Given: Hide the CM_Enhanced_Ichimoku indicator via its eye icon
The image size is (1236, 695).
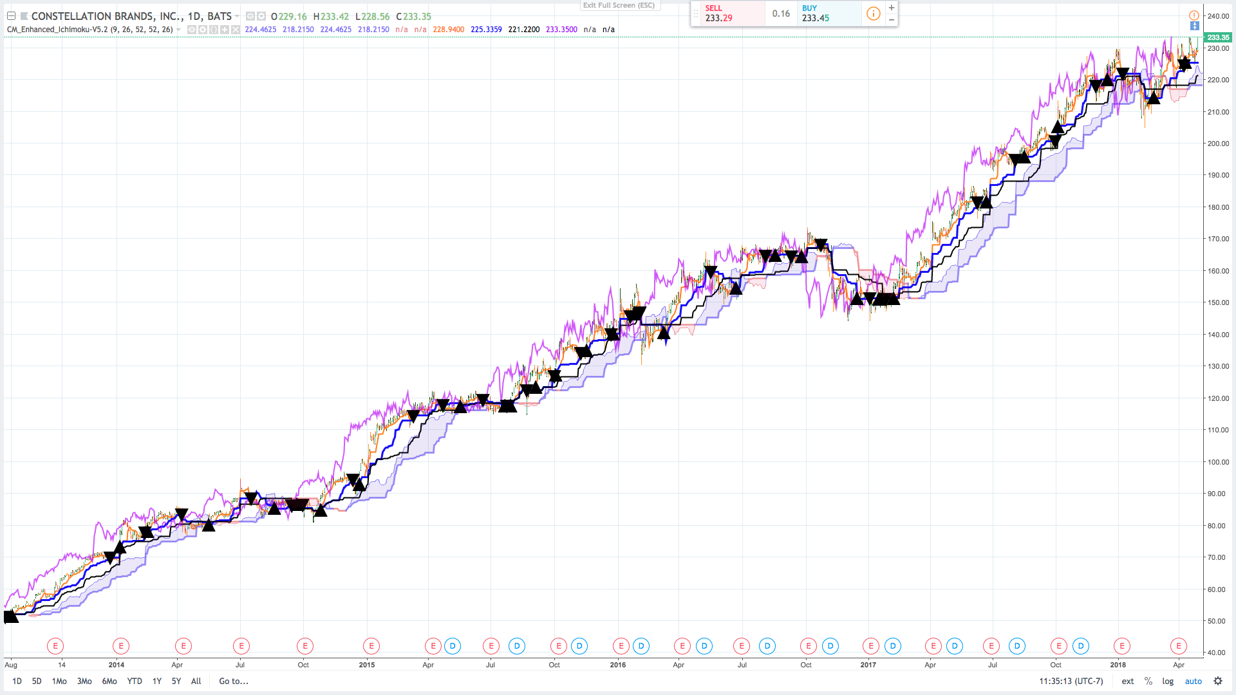Looking at the screenshot, I should click(192, 30).
